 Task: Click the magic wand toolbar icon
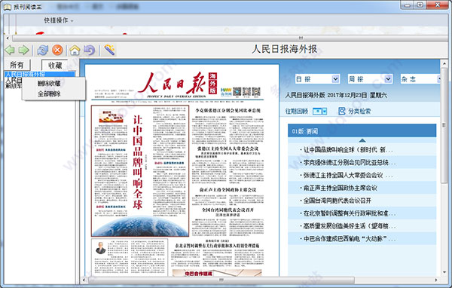pyautogui.click(x=109, y=51)
